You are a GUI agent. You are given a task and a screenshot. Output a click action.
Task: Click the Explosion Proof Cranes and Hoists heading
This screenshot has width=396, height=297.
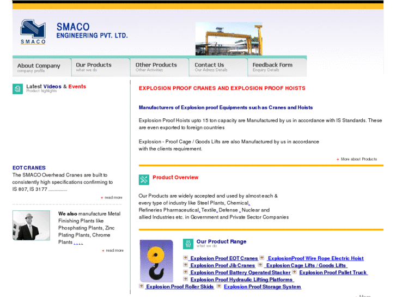(x=222, y=88)
